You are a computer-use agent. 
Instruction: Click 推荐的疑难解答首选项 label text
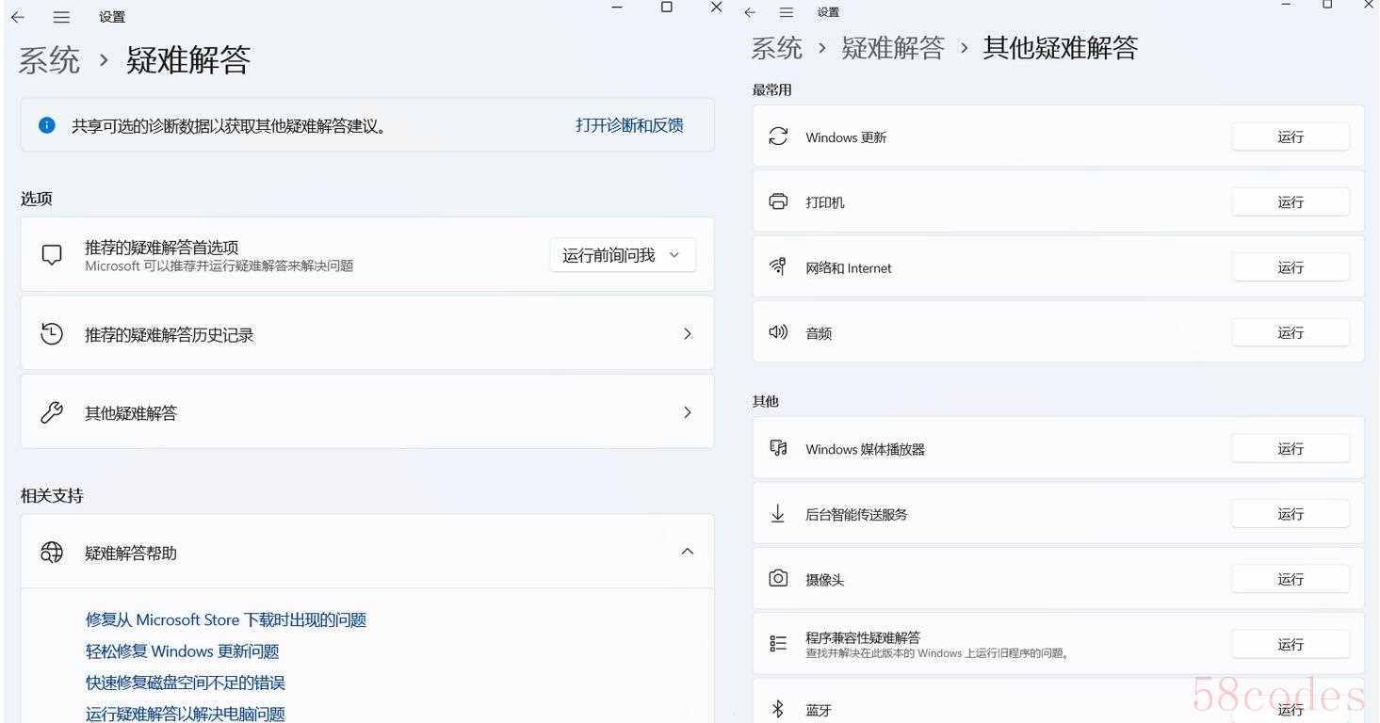[x=162, y=247]
